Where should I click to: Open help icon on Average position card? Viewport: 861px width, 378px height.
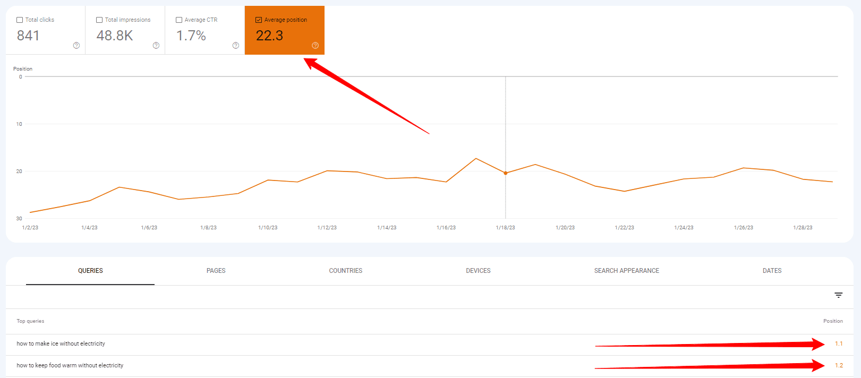pos(316,46)
